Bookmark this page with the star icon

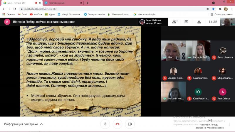(x=213, y=9)
